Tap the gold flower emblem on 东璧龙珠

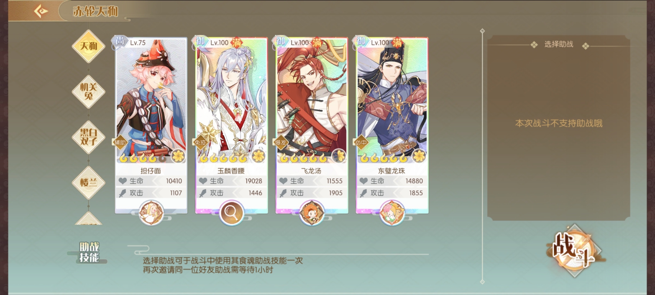click(419, 156)
